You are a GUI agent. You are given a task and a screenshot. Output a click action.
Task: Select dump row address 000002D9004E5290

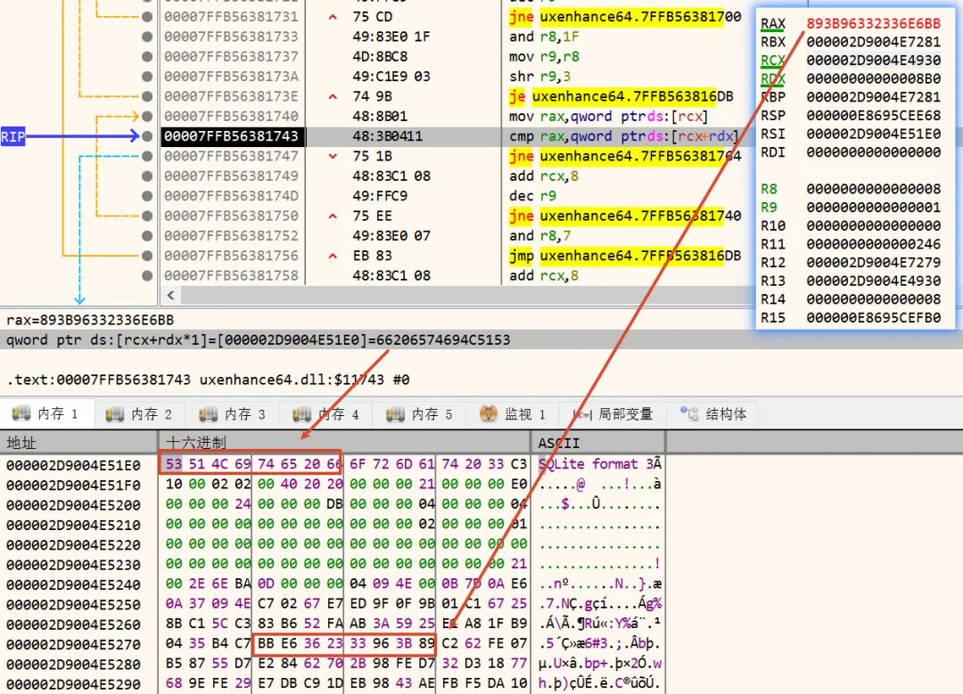click(73, 684)
